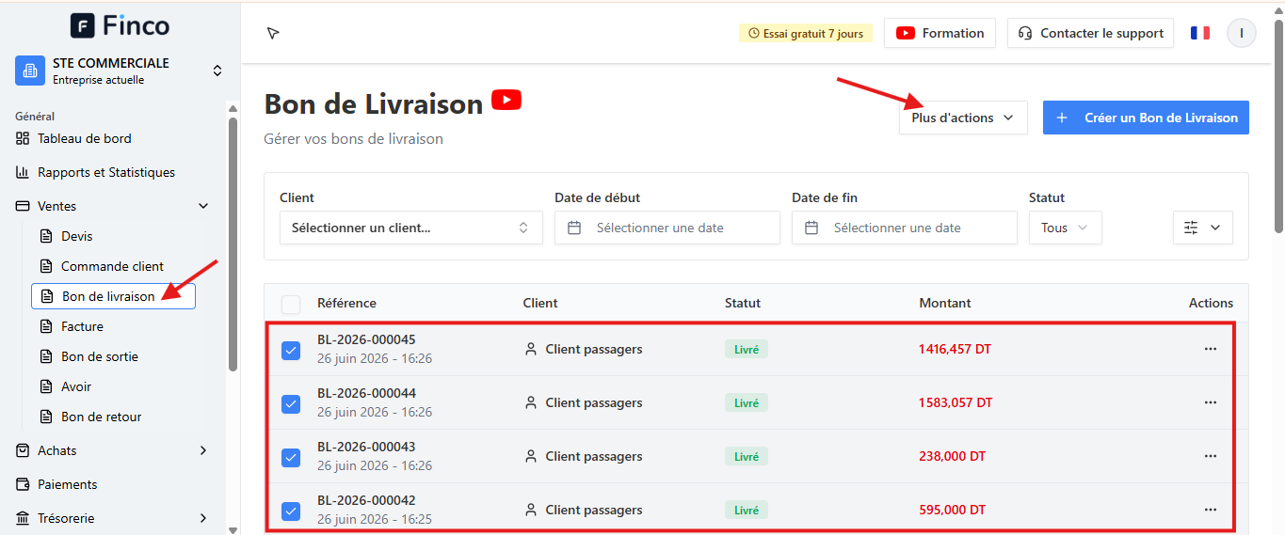Uncheck the checkbox for BL-2026-000045
Screen dimensions: 1285x535
pyautogui.click(x=291, y=351)
